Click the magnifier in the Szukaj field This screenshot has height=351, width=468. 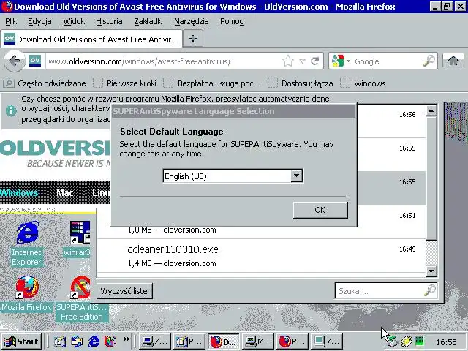pos(430,290)
